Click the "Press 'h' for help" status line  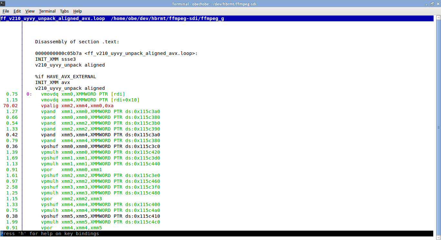click(50, 234)
